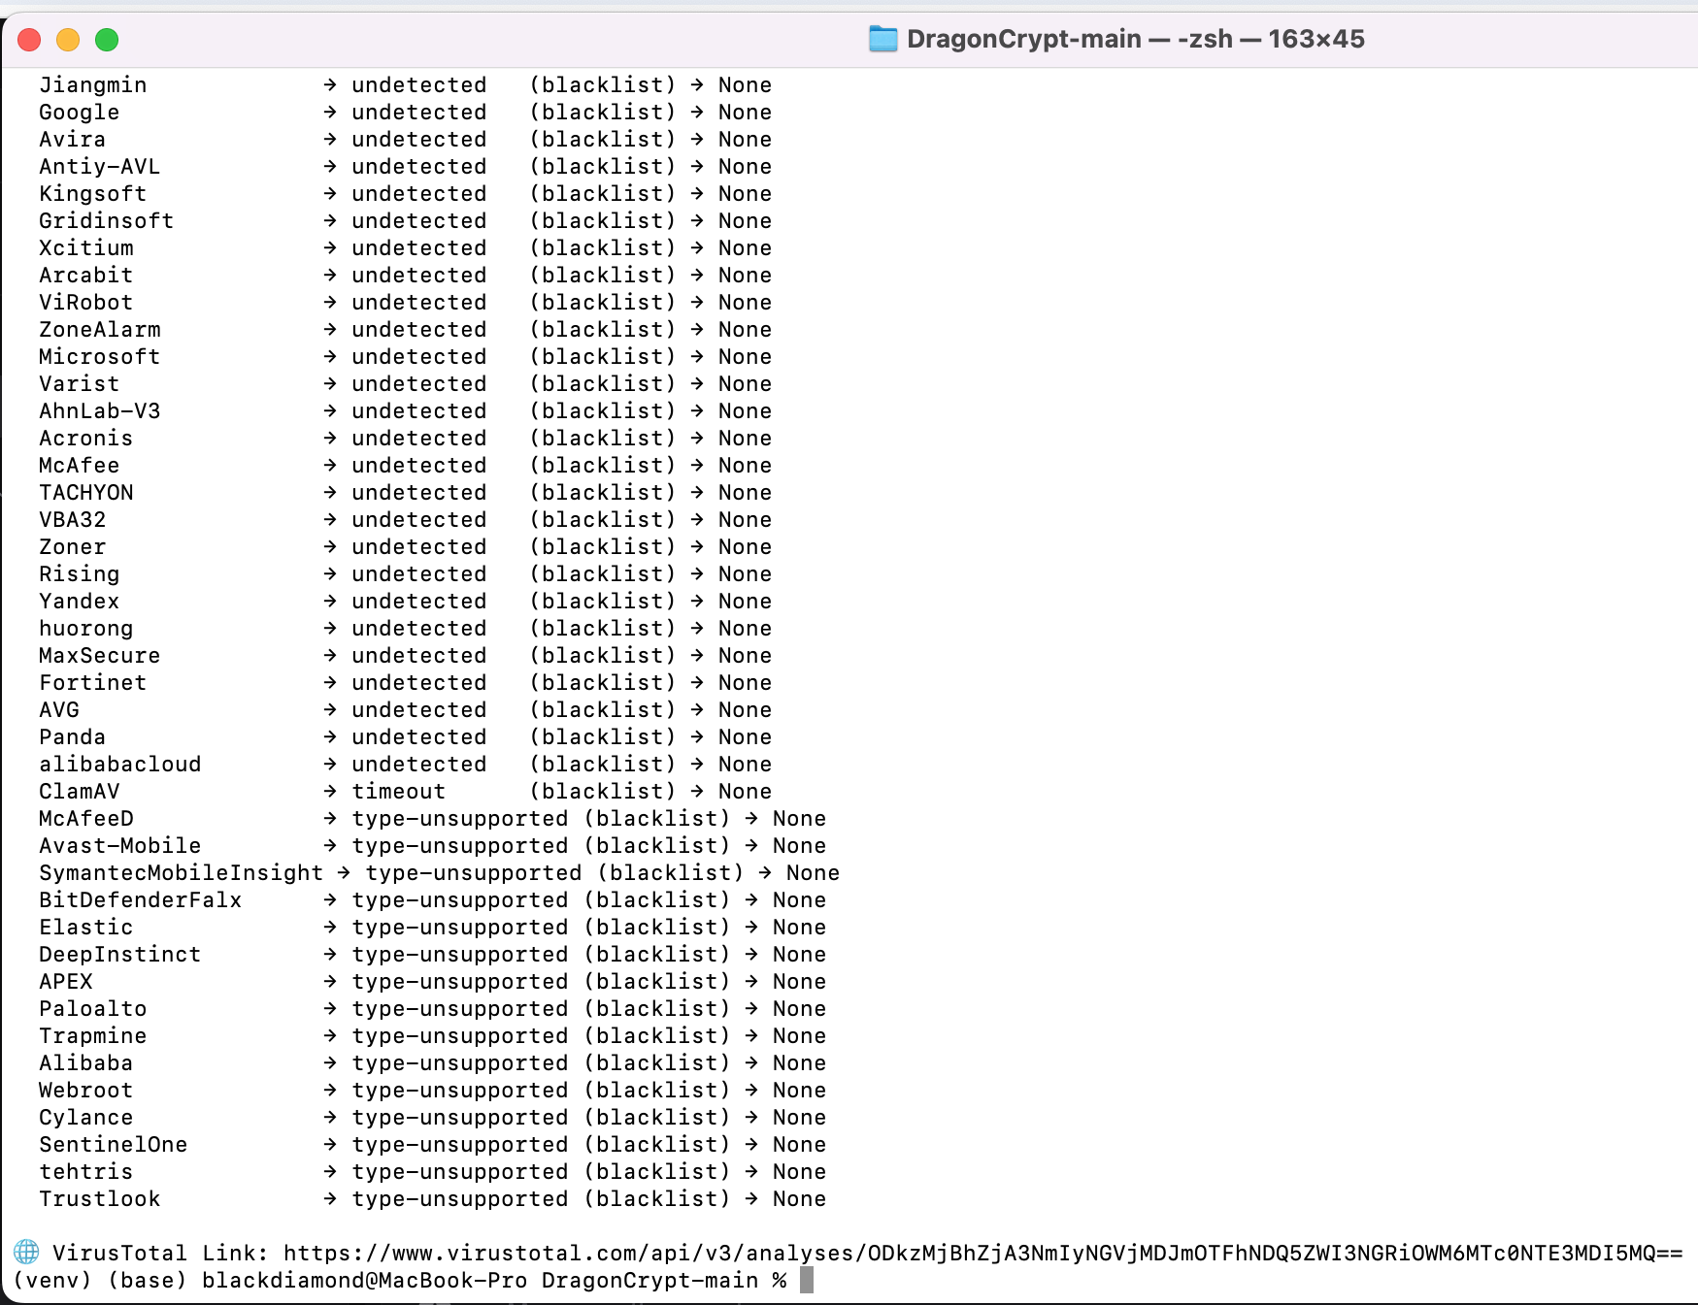
Task: Select the 'alibabacloud' engine name
Action: 120,765
